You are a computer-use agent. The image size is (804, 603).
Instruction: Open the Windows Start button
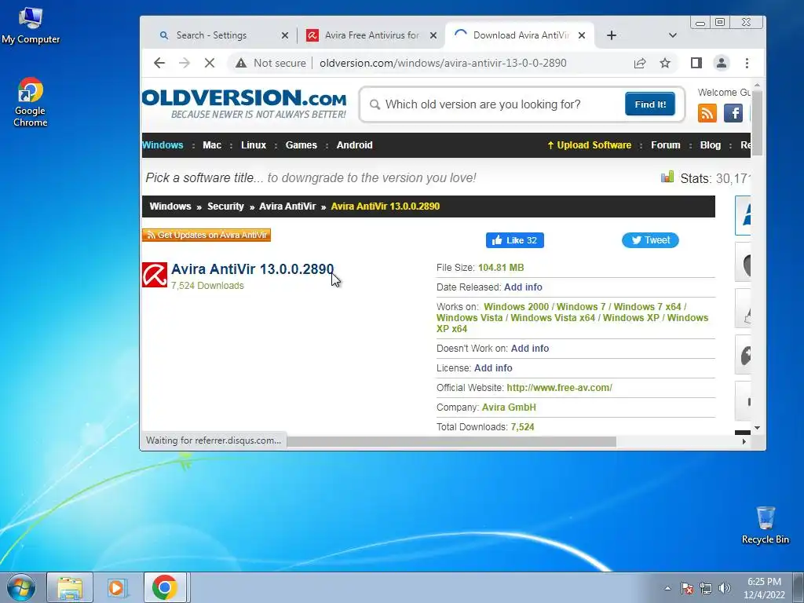20,587
